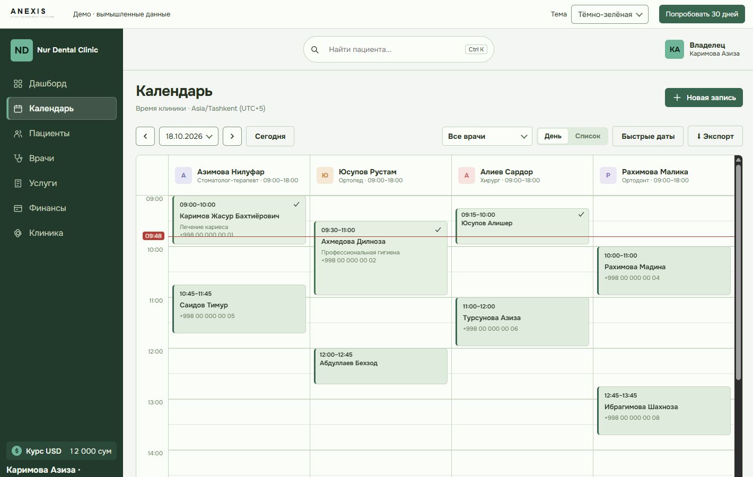Image resolution: width=753 pixels, height=477 pixels.
Task: Open the Турсунова Азиза appointment
Action: pos(522,322)
